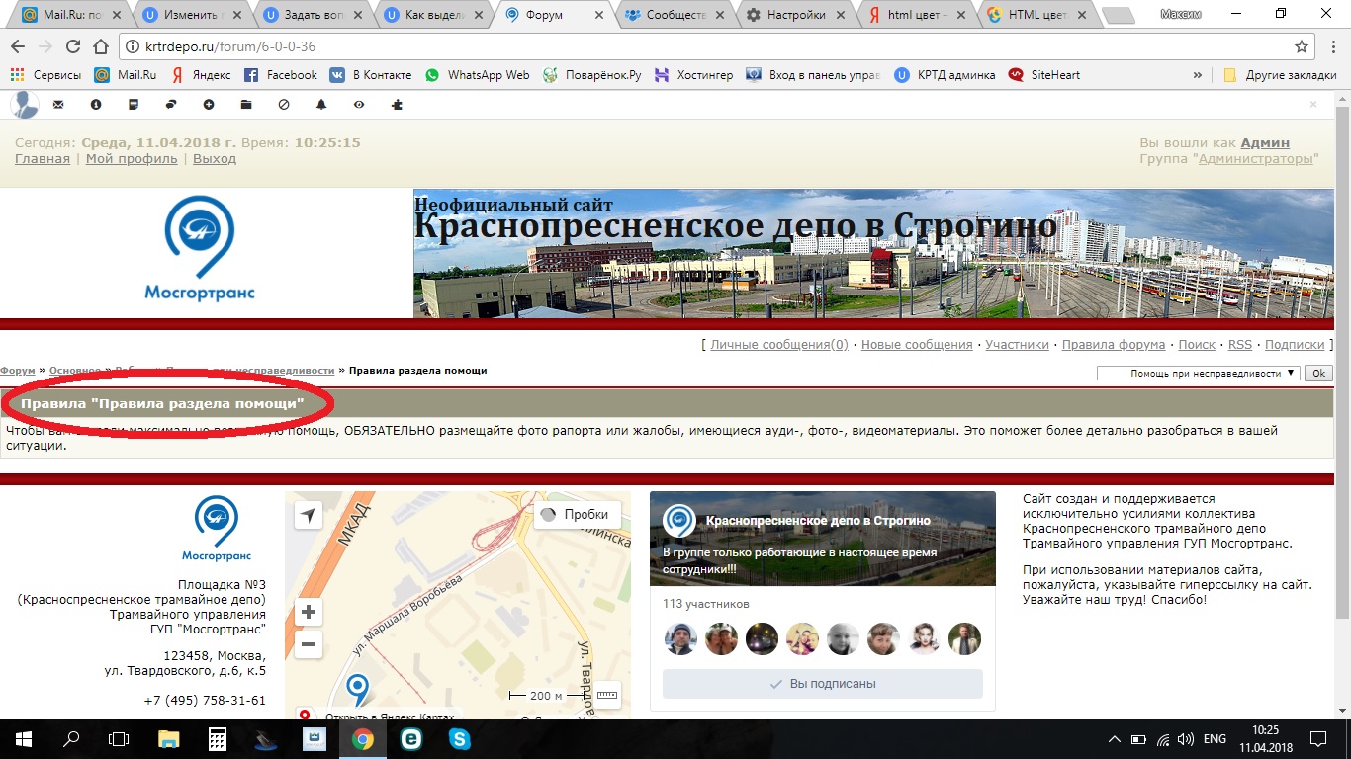Close the admin bar with small x
The width and height of the screenshot is (1351, 759).
coord(1313,104)
